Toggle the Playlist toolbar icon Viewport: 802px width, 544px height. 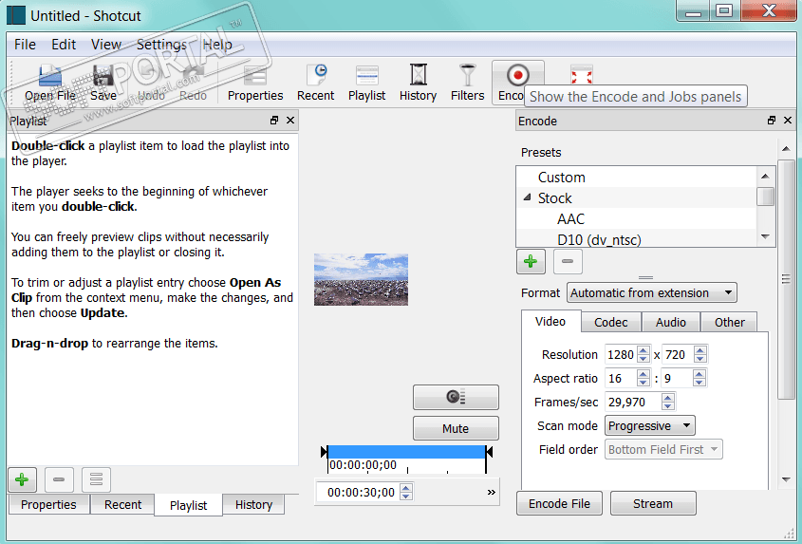click(366, 83)
